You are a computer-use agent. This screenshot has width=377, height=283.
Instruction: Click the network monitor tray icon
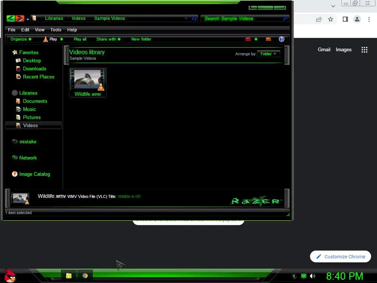click(x=304, y=276)
